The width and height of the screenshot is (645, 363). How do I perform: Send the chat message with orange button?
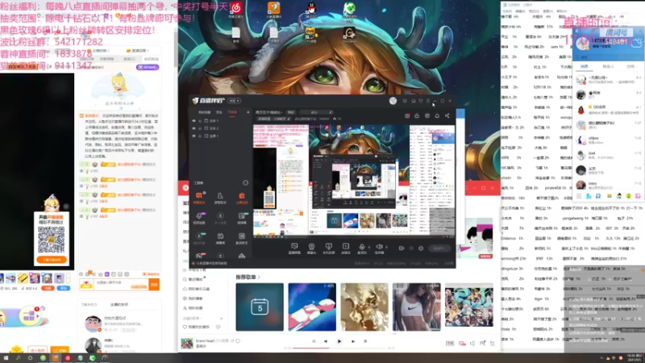[154, 285]
